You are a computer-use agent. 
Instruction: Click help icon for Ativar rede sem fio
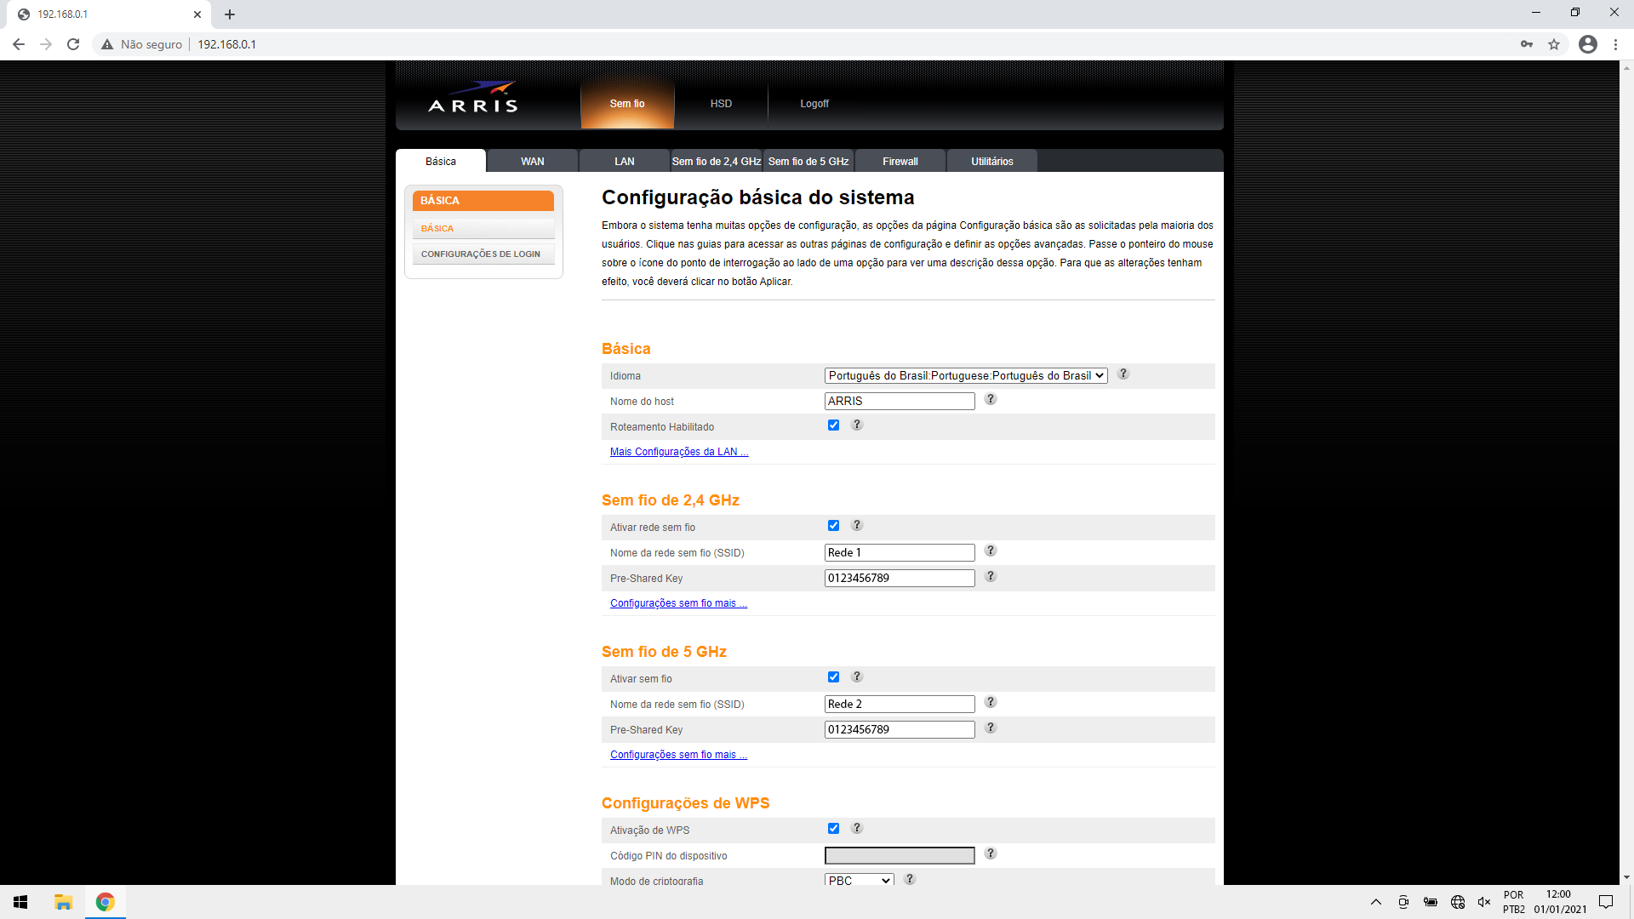(x=857, y=525)
